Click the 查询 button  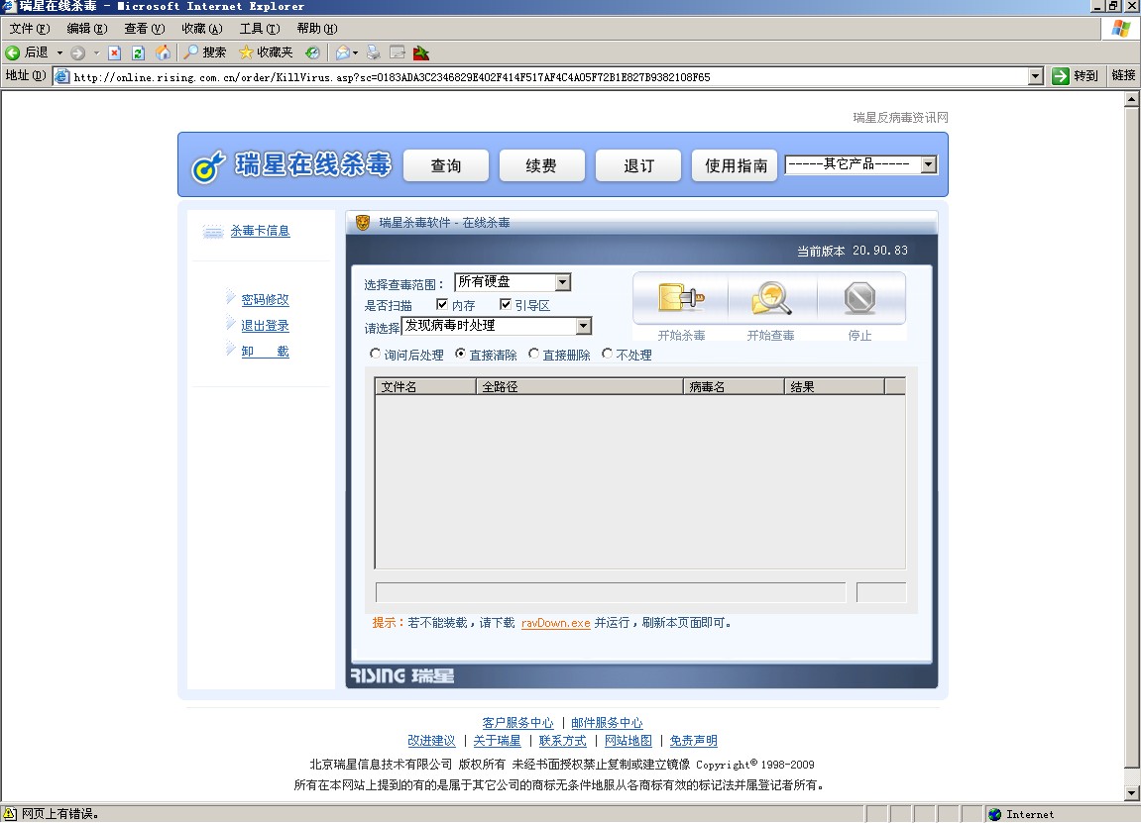coord(446,165)
